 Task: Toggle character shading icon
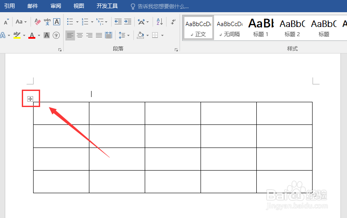click(47, 35)
